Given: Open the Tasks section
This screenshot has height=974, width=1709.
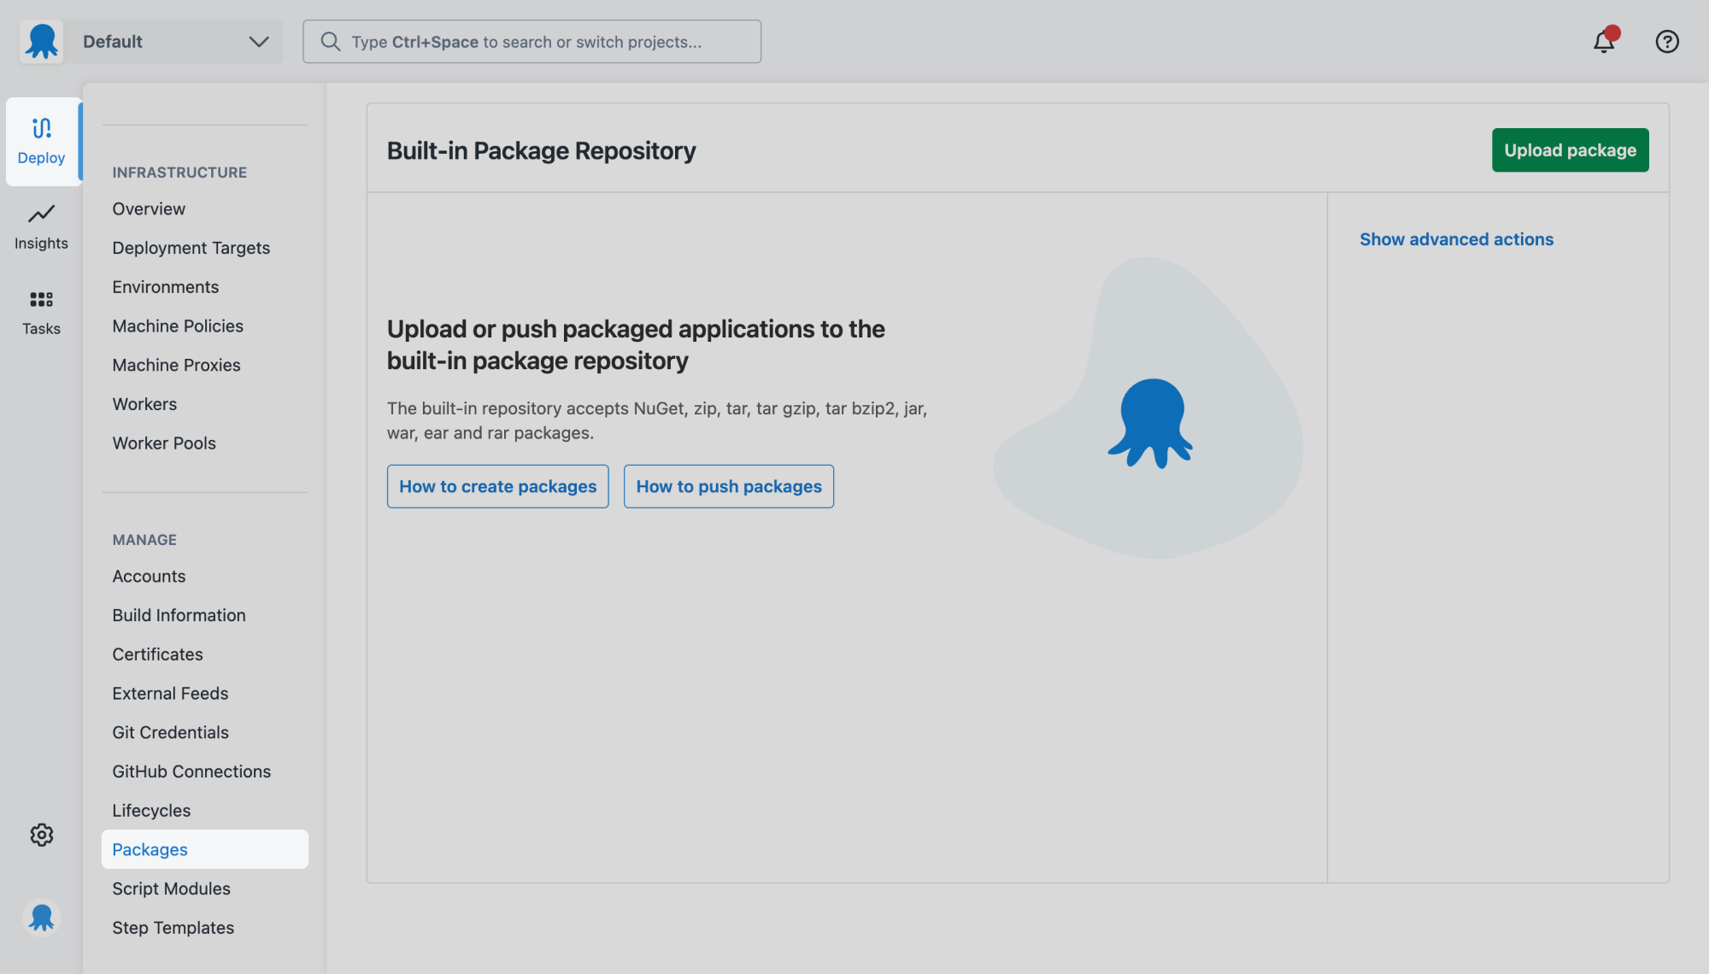Looking at the screenshot, I should (41, 312).
